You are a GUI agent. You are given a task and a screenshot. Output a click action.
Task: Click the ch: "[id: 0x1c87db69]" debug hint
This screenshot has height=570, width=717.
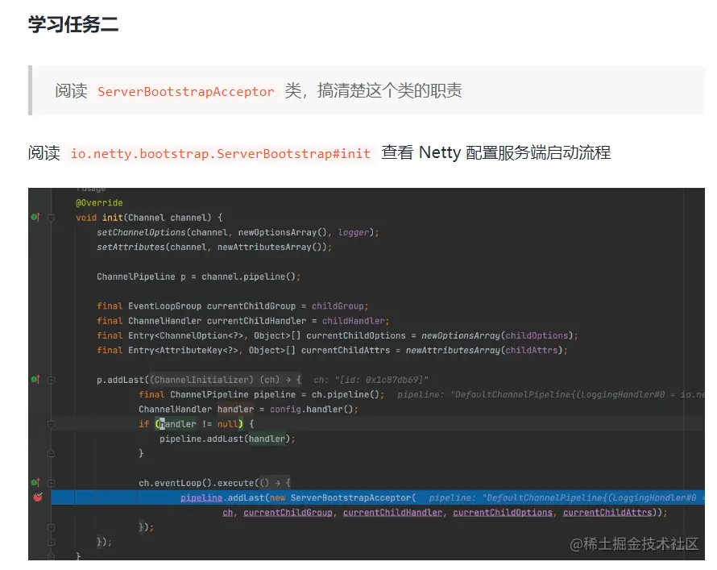371,380
